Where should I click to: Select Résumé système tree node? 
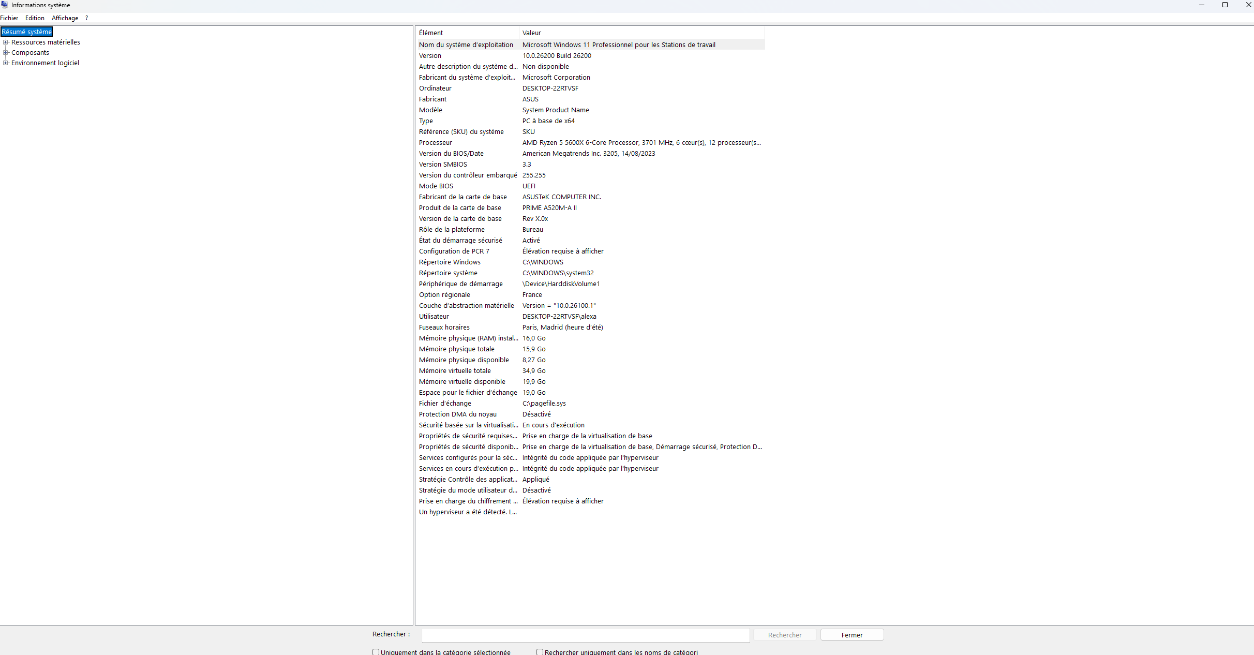(x=26, y=32)
